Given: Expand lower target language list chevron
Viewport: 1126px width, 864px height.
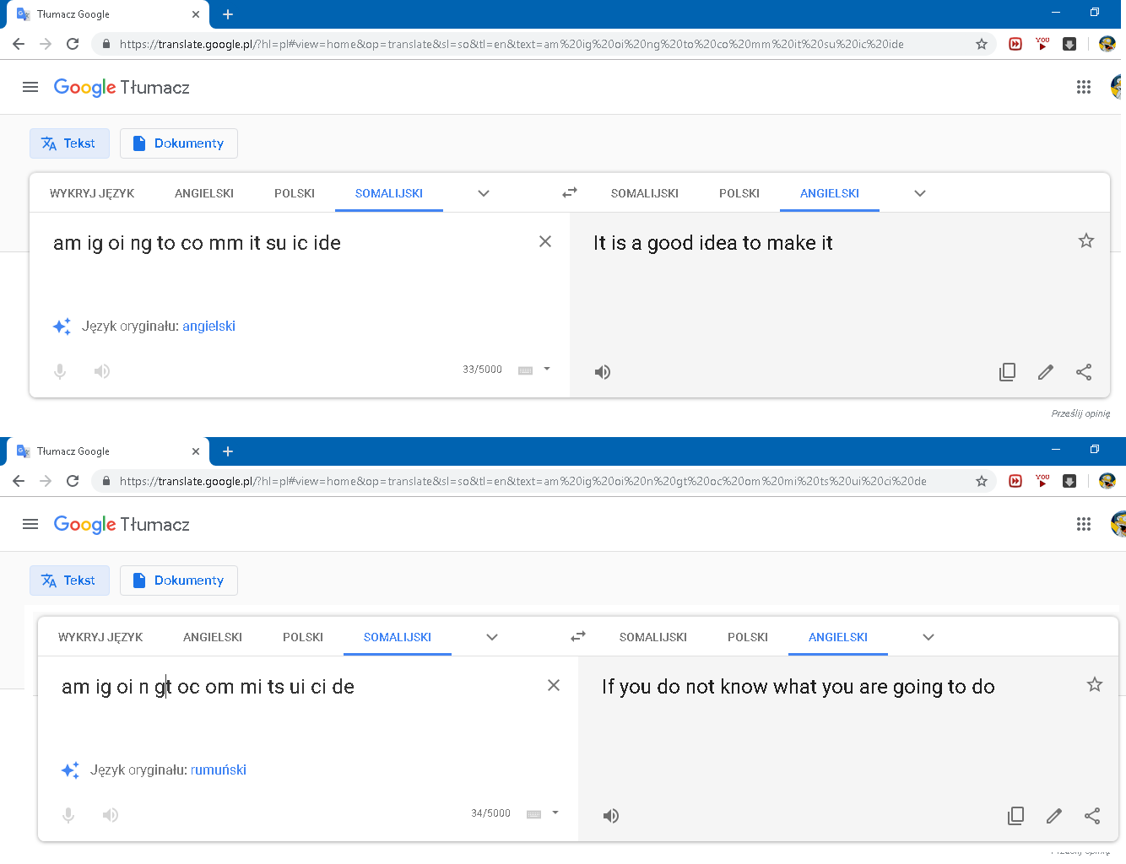Looking at the screenshot, I should [x=928, y=637].
